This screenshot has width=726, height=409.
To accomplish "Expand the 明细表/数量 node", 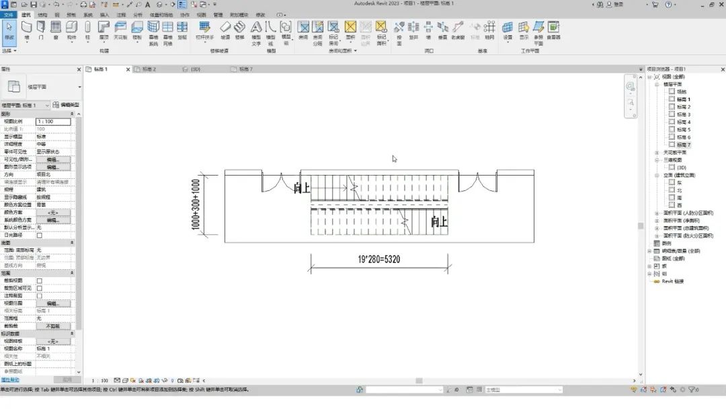I will (649, 251).
